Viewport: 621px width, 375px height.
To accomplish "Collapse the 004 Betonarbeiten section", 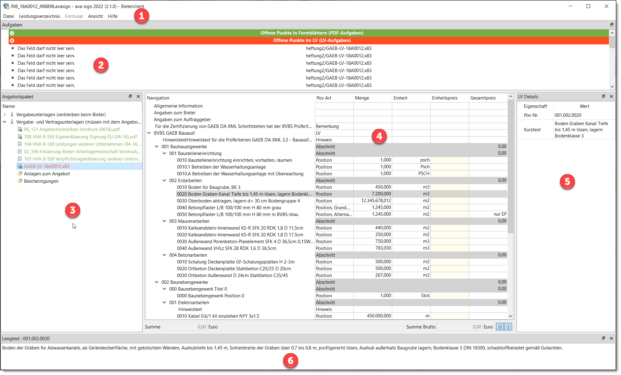I will coord(164,255).
